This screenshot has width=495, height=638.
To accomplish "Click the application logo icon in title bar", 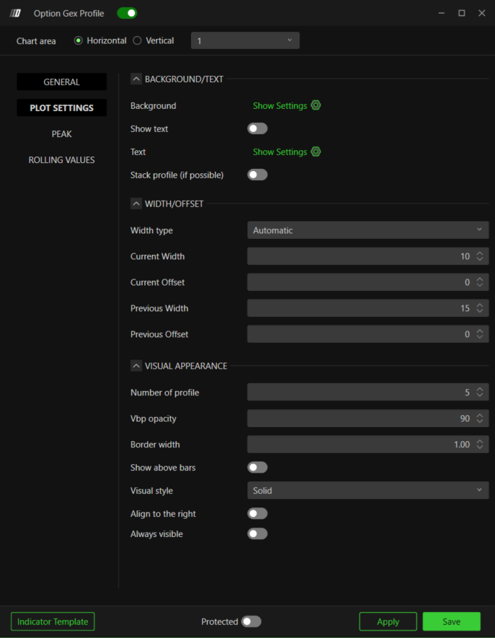I will [15, 14].
